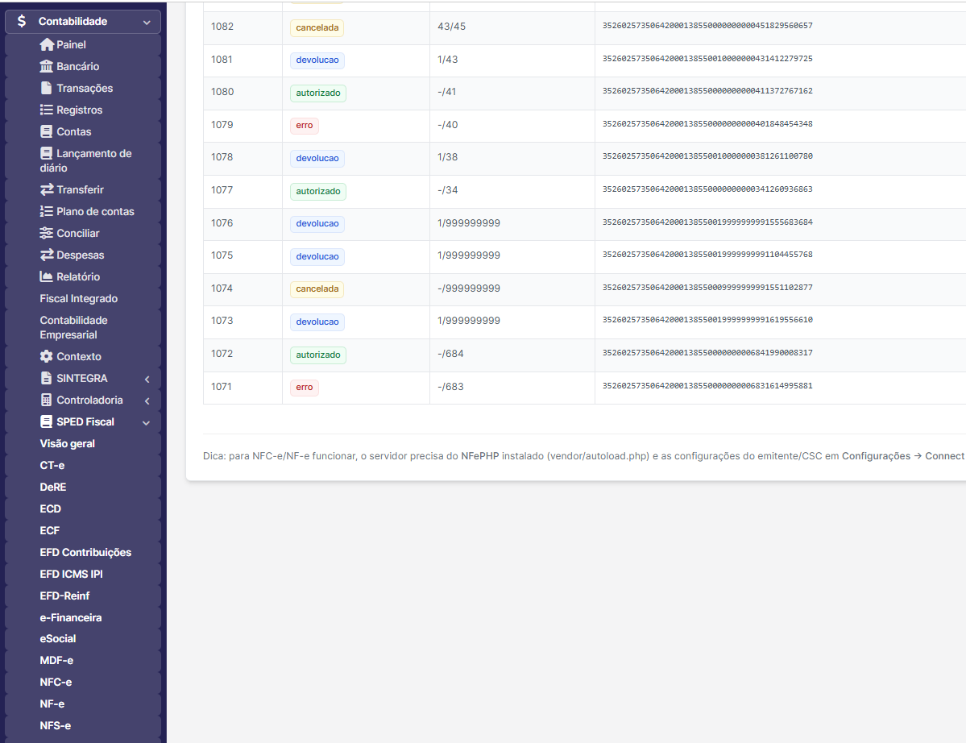
Task: Open EFD Contribuições in the sidebar
Action: [x=85, y=553]
